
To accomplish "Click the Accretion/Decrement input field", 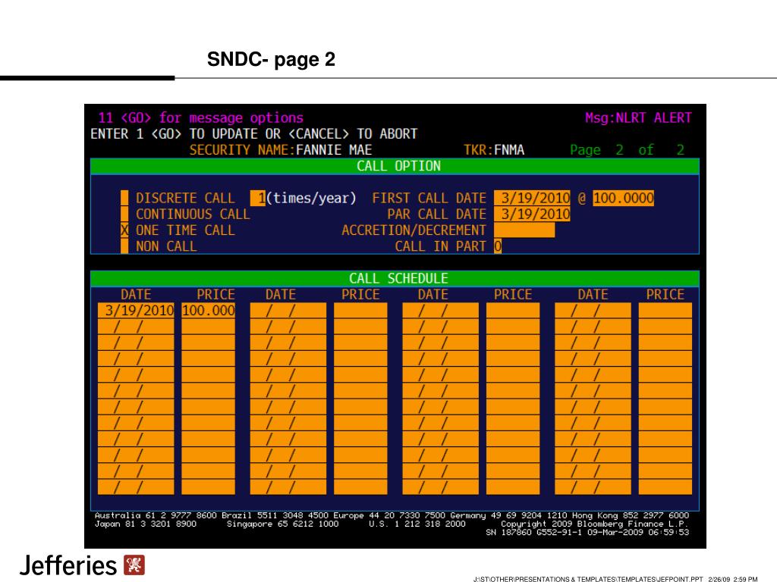I will (x=524, y=230).
